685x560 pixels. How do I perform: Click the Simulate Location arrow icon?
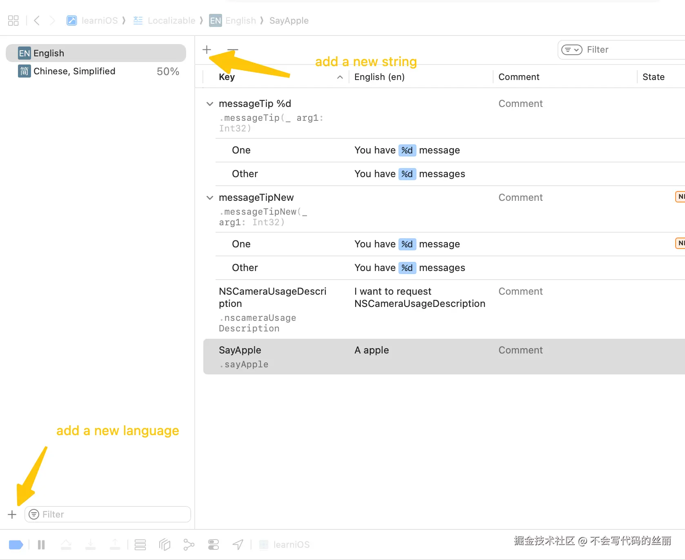pyautogui.click(x=238, y=544)
